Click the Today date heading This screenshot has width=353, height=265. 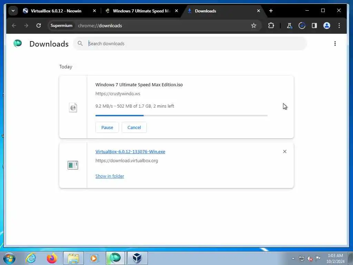click(x=66, y=67)
